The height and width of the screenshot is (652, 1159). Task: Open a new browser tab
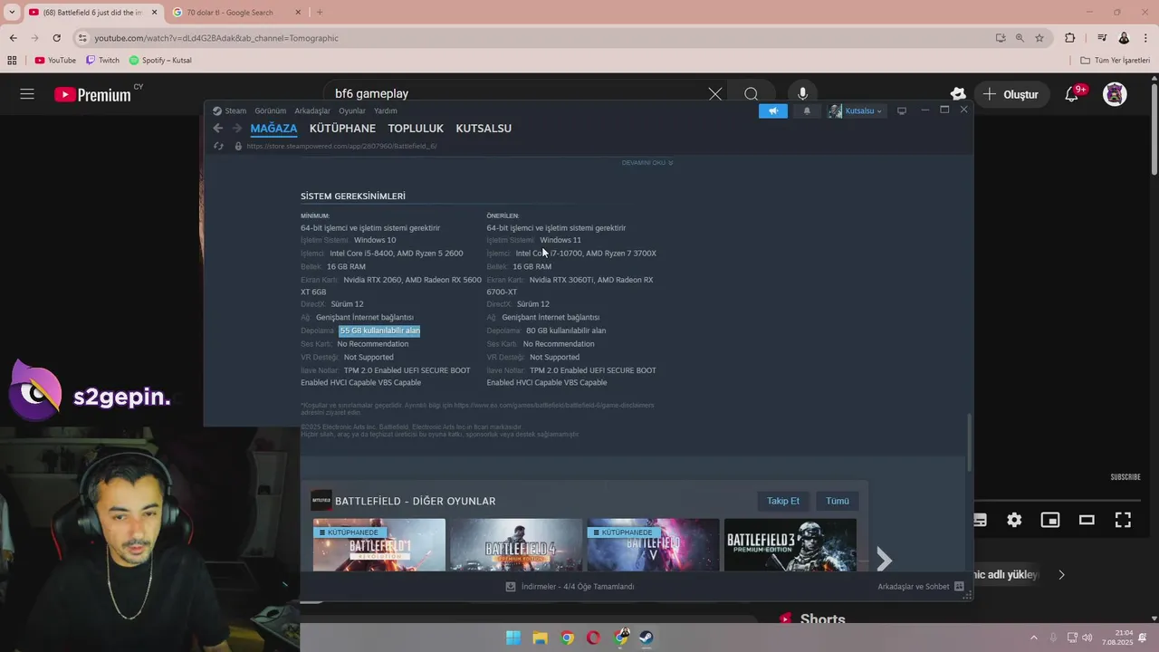tap(319, 13)
